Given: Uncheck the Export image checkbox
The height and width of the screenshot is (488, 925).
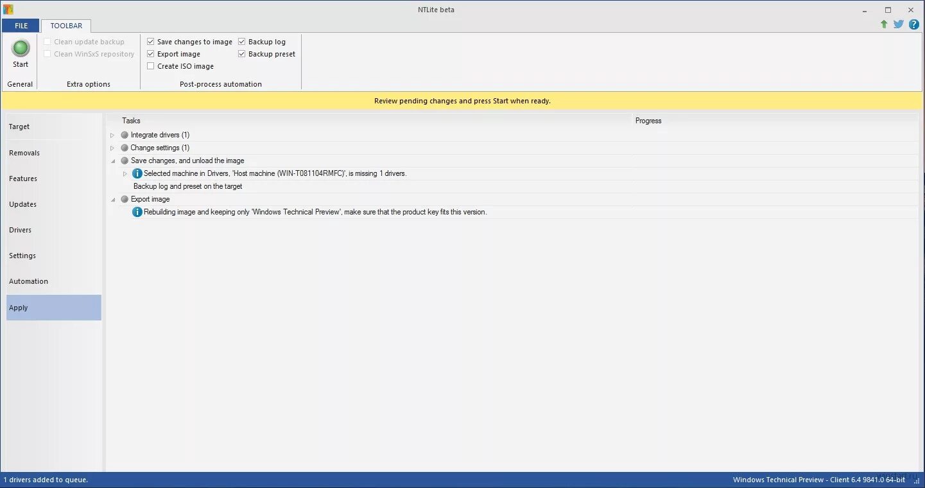Looking at the screenshot, I should coord(151,54).
